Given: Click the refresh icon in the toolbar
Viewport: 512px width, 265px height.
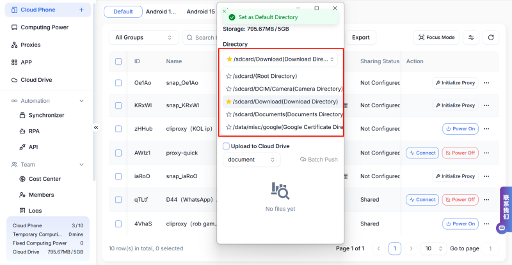Looking at the screenshot, I should click(x=490, y=38).
